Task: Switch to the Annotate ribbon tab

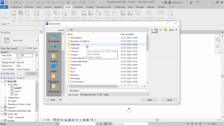Action: click(x=78, y=7)
